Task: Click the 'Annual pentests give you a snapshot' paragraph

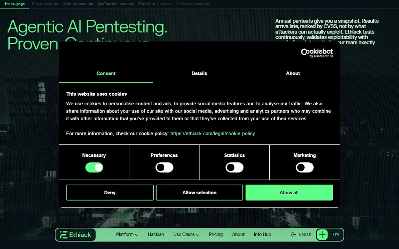Action: 327,32
